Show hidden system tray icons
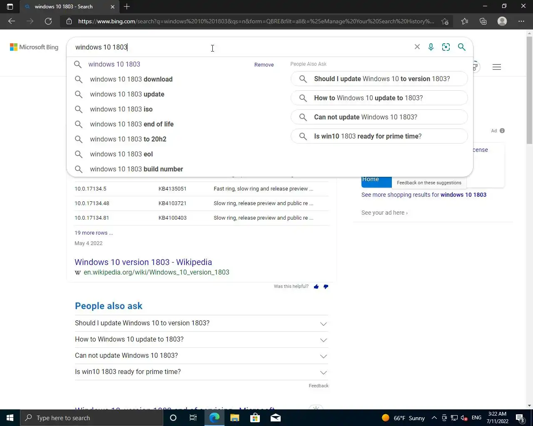 pos(434,418)
